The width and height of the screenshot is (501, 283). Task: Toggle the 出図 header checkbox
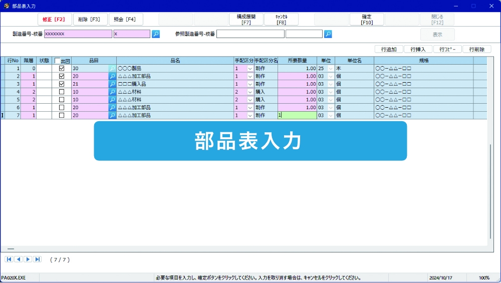click(58, 61)
